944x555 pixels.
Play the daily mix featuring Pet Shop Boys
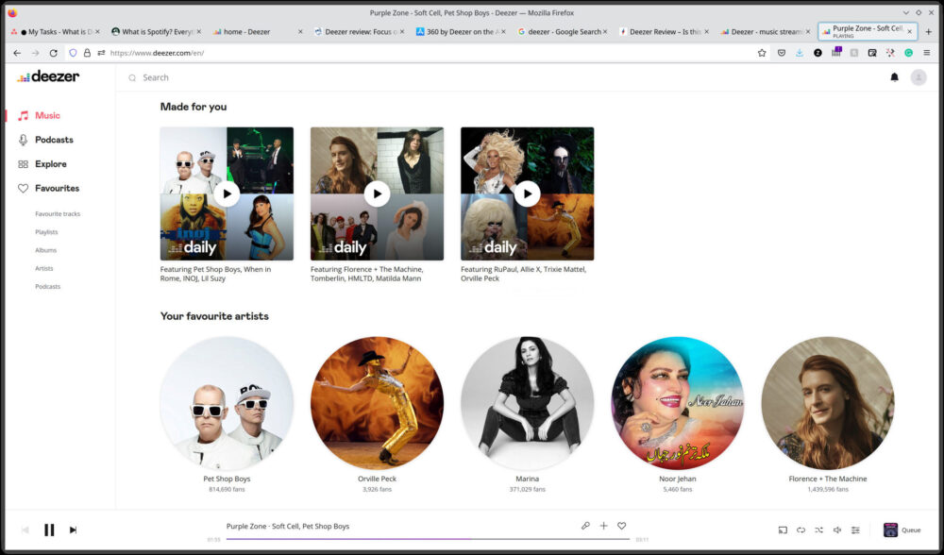coord(227,193)
